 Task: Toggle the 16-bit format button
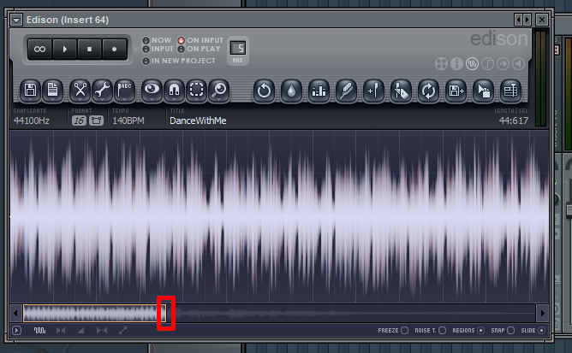(79, 121)
